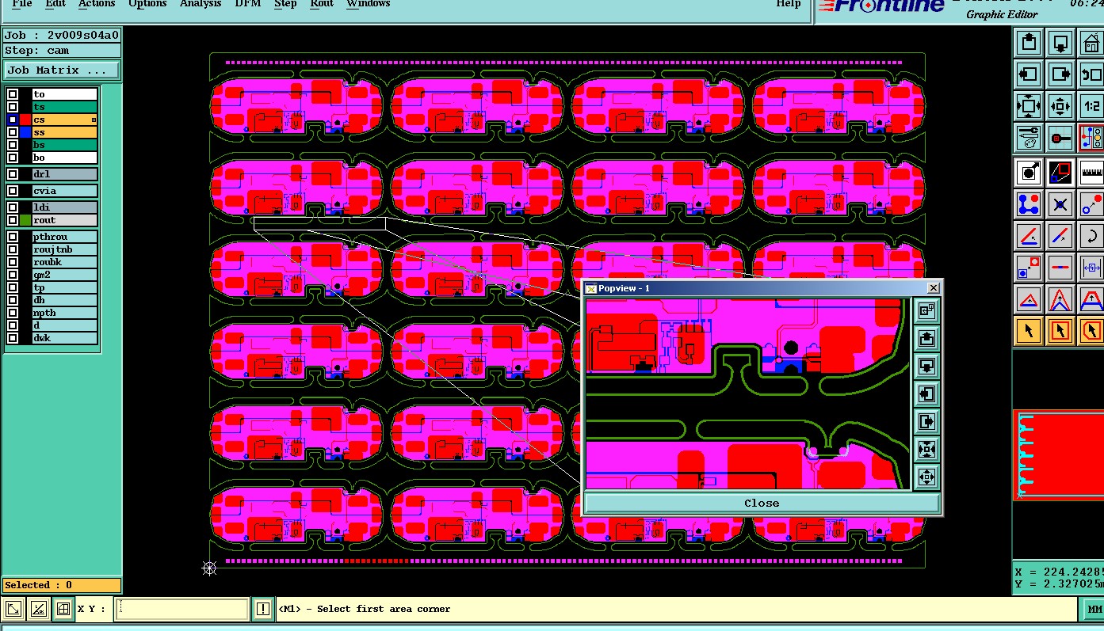This screenshot has width=1104, height=631.
Task: Click the connected blue nodes tool icon
Action: tap(1029, 203)
